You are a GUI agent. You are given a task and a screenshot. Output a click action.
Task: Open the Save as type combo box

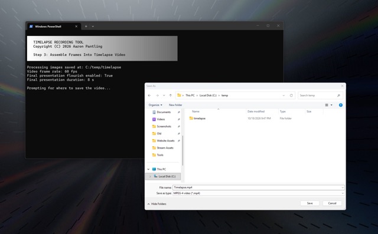click(259, 193)
